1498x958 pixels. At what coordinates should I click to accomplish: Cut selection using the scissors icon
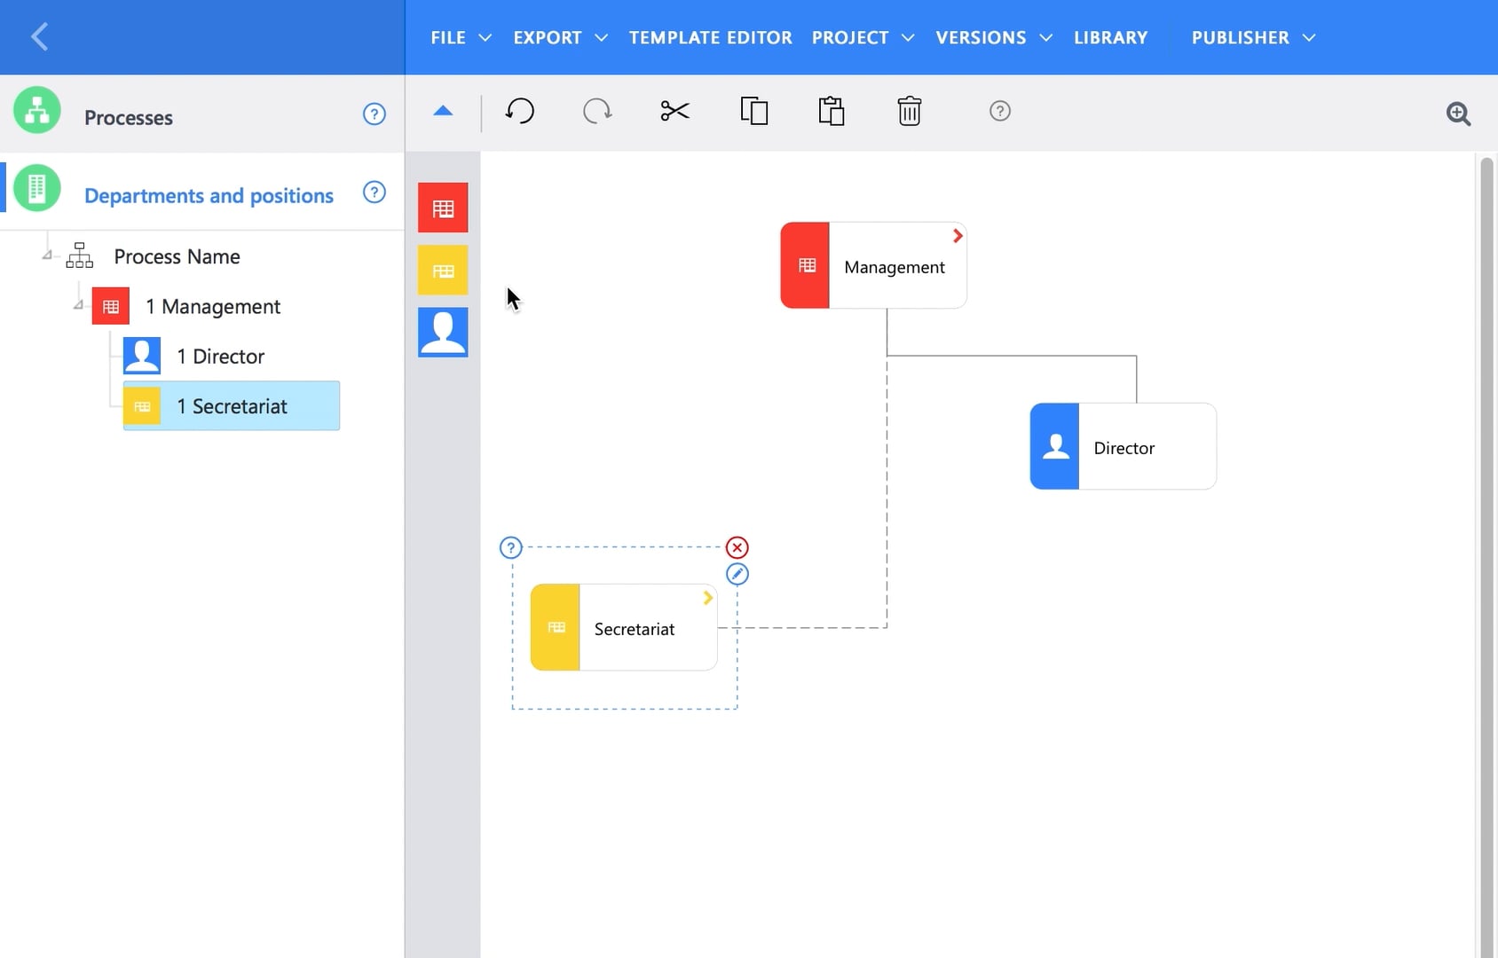[x=674, y=111]
